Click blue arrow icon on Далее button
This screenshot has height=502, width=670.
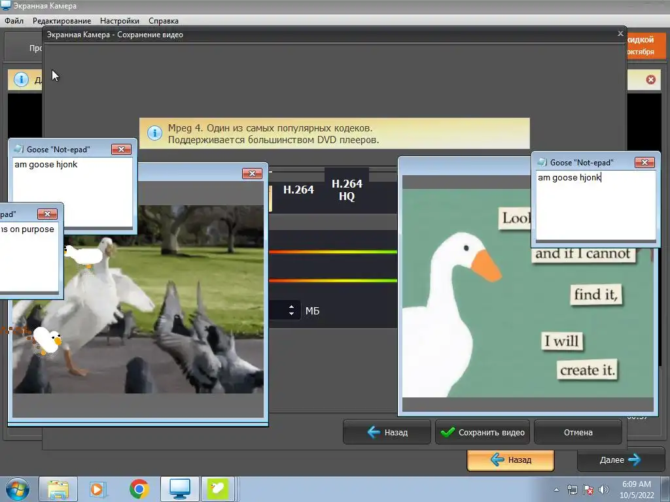635,460
